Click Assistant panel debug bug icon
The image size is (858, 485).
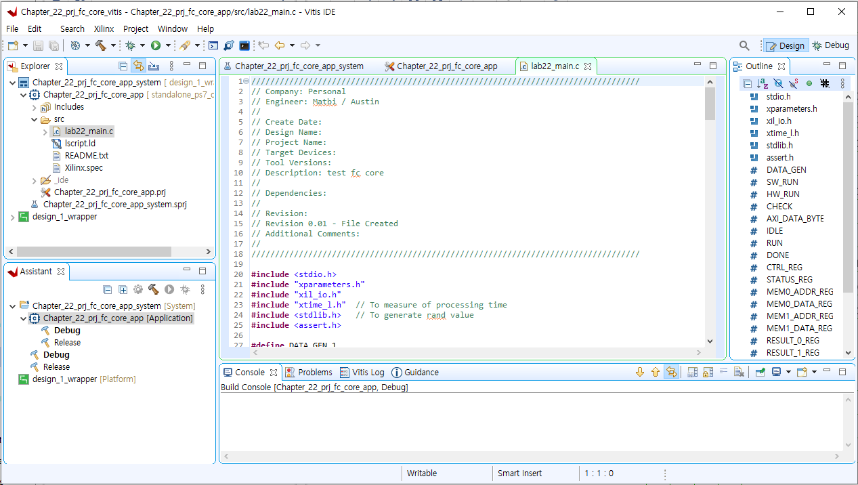(x=185, y=289)
